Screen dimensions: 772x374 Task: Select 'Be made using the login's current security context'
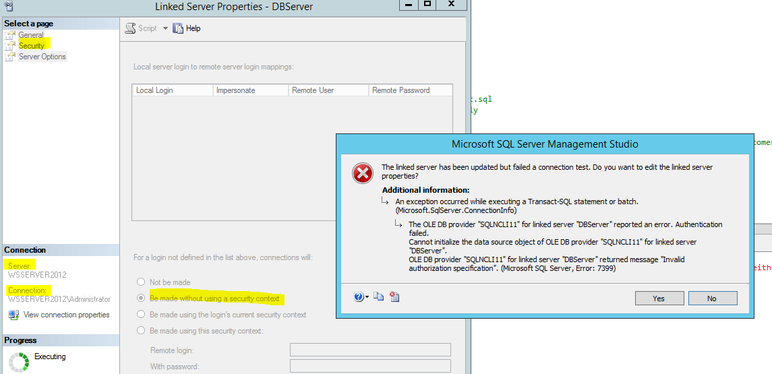(142, 315)
